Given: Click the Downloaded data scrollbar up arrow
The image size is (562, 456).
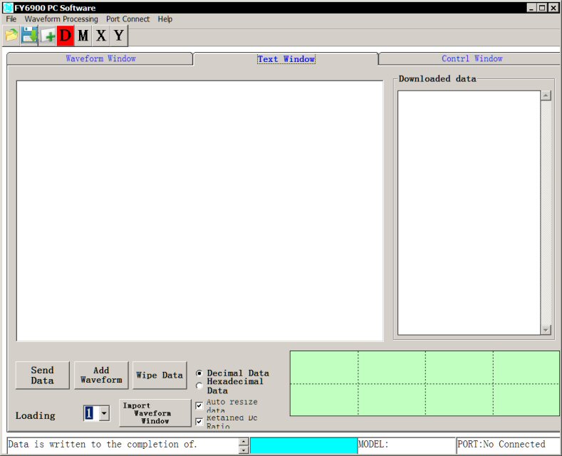Looking at the screenshot, I should click(546, 95).
